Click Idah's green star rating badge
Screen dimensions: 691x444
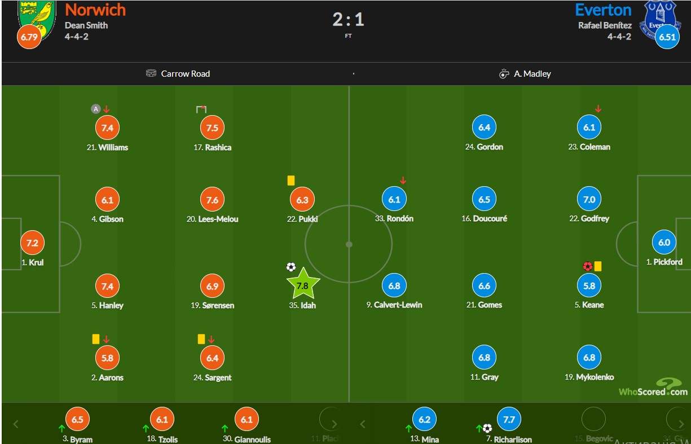tap(303, 285)
